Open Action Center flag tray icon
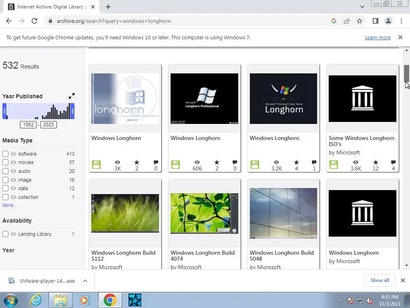 pos(350,301)
